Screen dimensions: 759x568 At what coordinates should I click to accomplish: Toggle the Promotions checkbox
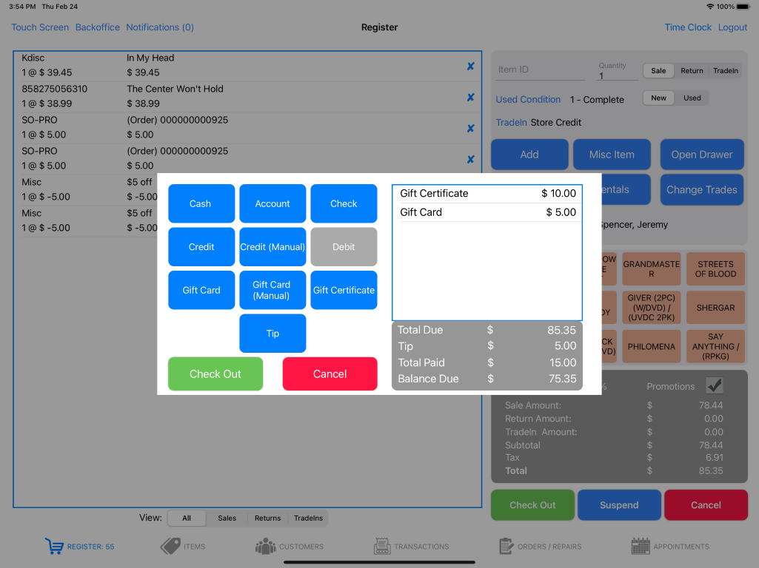pyautogui.click(x=714, y=385)
